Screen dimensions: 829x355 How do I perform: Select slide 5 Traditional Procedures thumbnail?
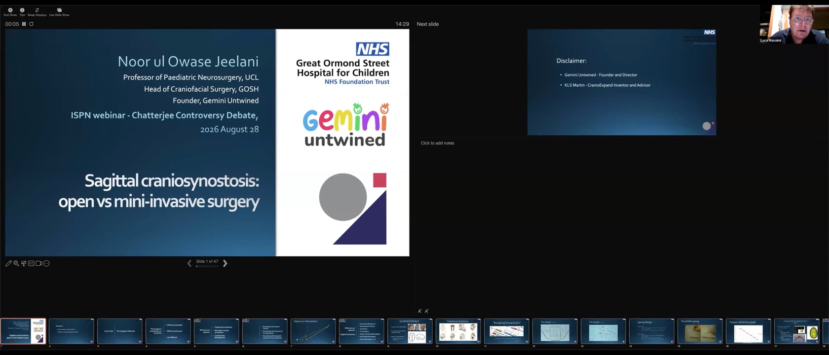[217, 331]
